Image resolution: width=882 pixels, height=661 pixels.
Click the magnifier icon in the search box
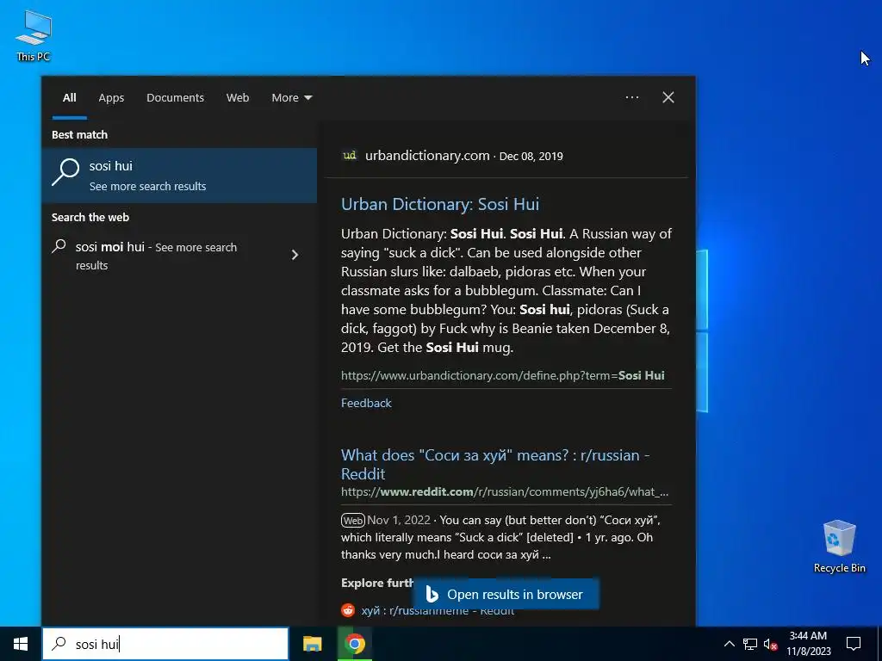point(59,644)
